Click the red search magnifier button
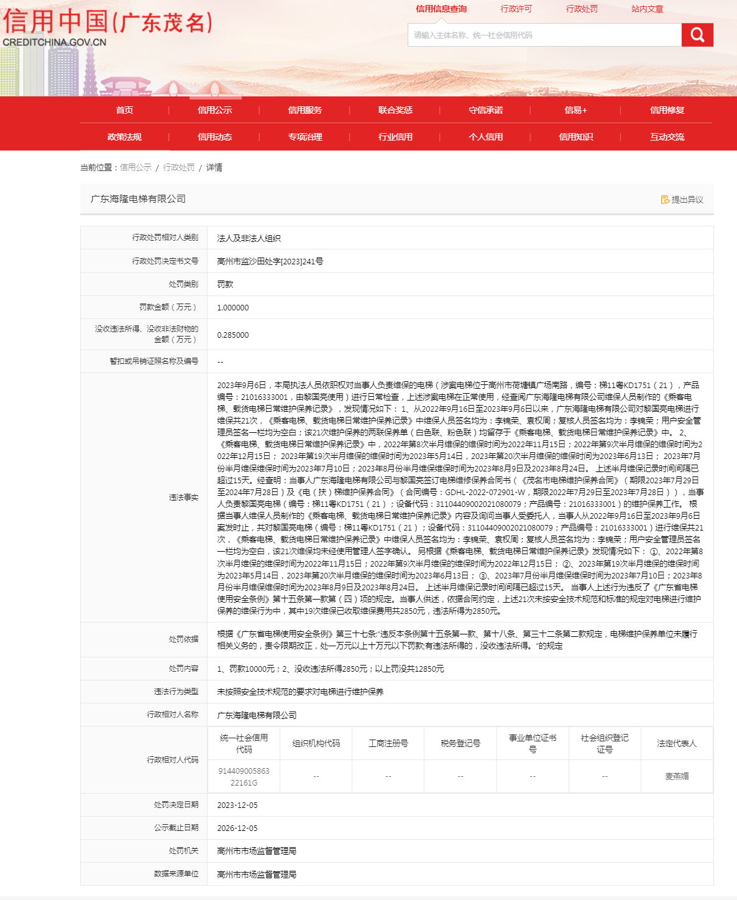 pos(697,35)
